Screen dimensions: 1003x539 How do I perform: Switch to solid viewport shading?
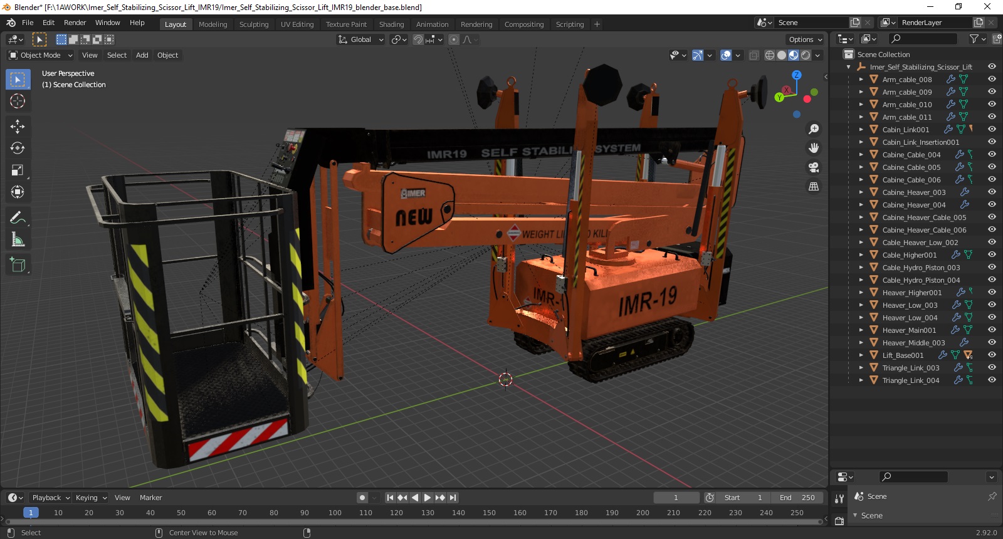click(782, 55)
